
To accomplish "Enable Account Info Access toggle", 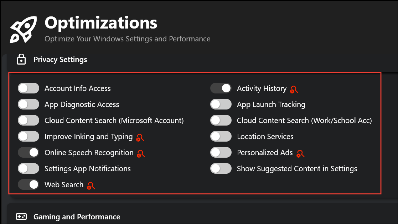I will [29, 88].
